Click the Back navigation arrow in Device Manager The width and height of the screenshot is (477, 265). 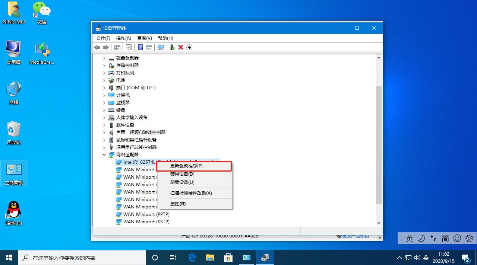(97, 47)
